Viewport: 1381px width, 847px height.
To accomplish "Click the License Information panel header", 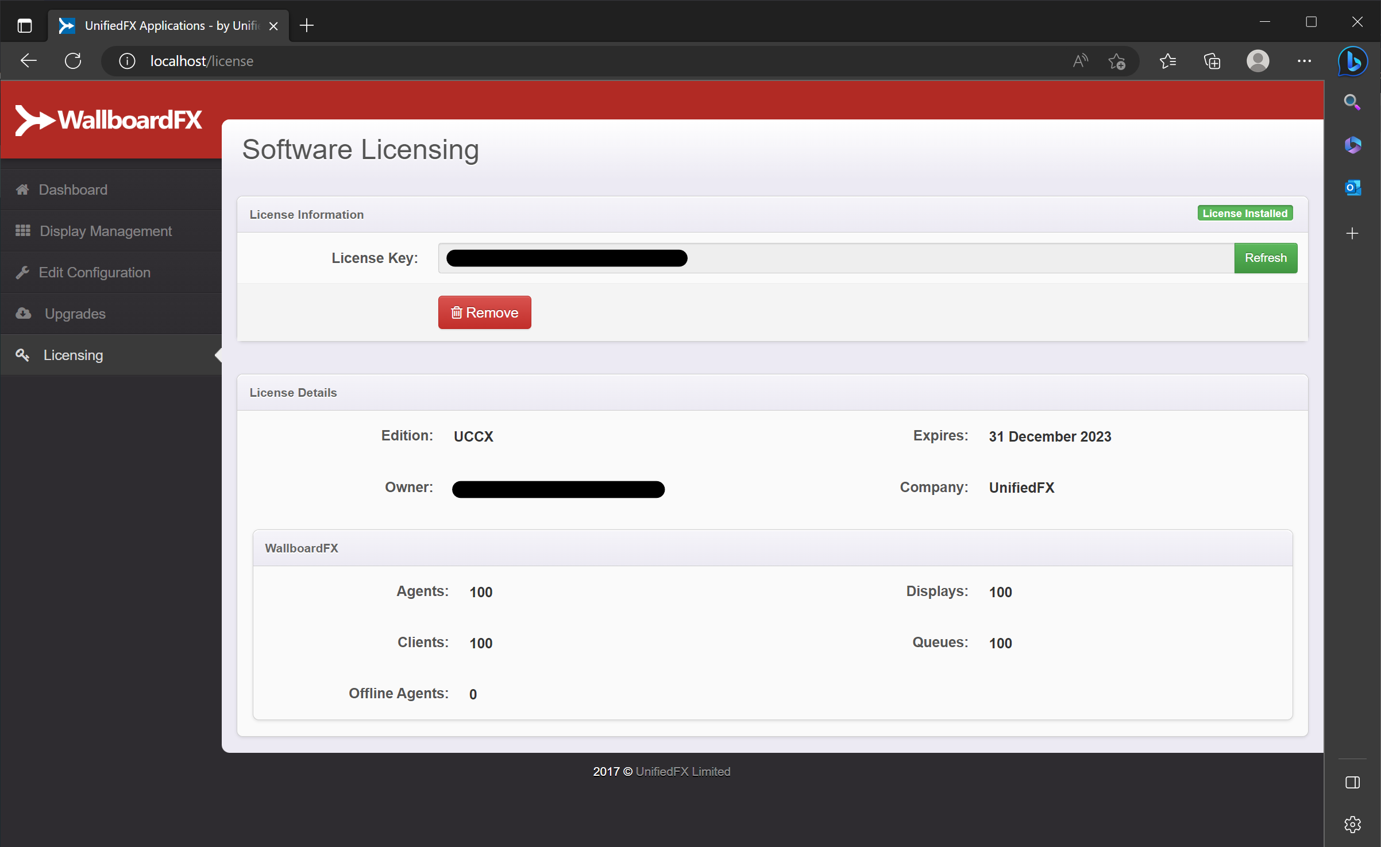I will [772, 214].
